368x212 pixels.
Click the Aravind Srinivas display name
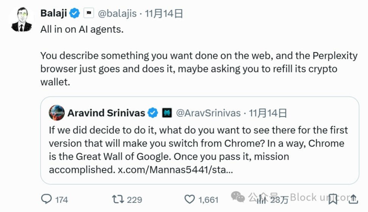tap(106, 113)
